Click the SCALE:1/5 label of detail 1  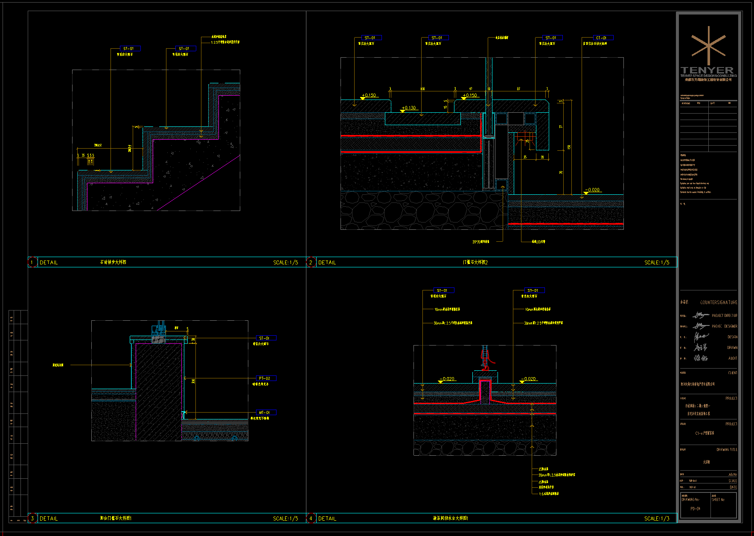click(285, 263)
